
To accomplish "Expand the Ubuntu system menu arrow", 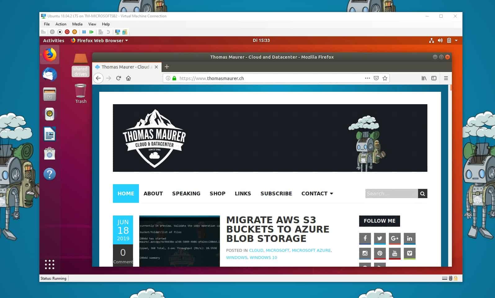I will pos(456,41).
